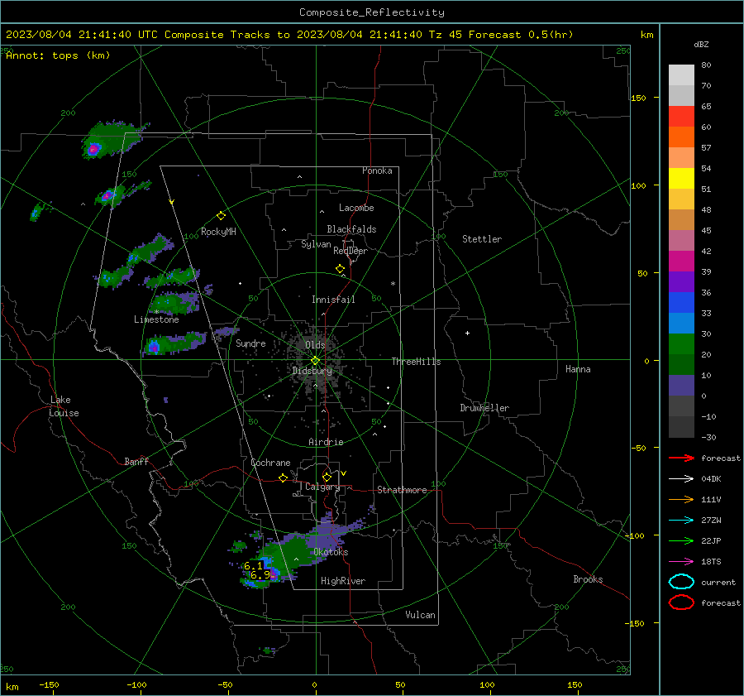Click the Lake Louise label
The height and width of the screenshot is (696, 744).
64,406
